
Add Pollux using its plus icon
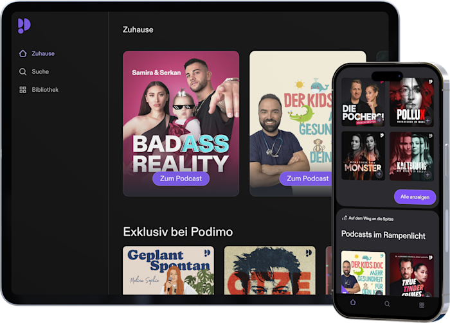coord(428,120)
